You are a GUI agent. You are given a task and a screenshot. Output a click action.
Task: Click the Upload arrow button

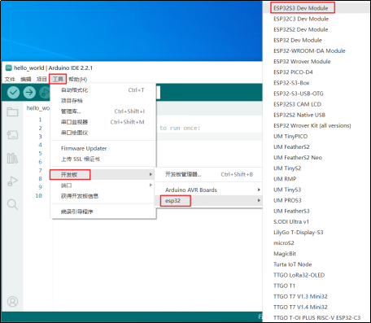coord(29,93)
